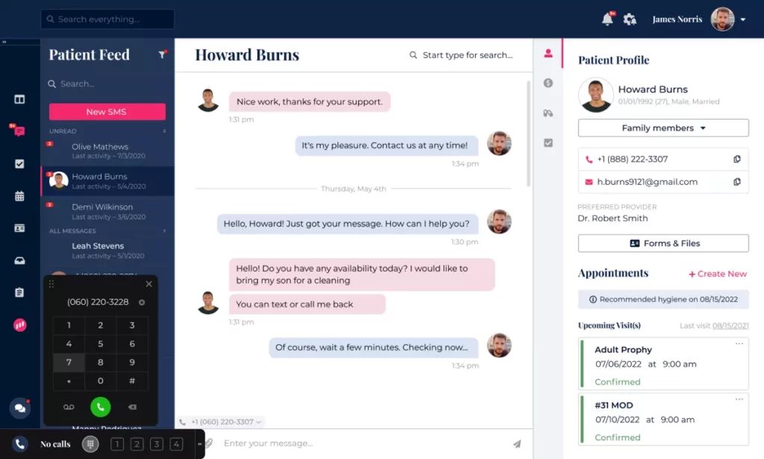Open the calendar icon in left sidebar
764x459 pixels.
(20, 196)
